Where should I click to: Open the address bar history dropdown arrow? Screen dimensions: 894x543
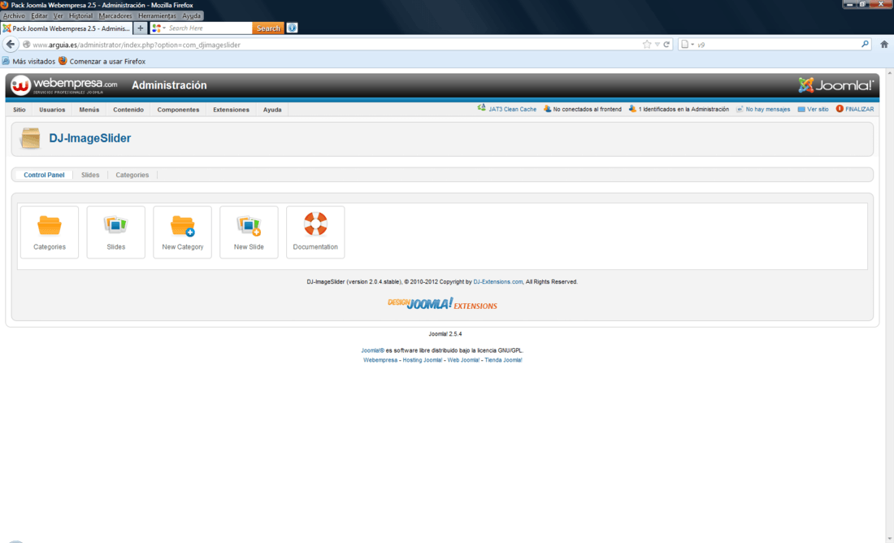coord(657,45)
